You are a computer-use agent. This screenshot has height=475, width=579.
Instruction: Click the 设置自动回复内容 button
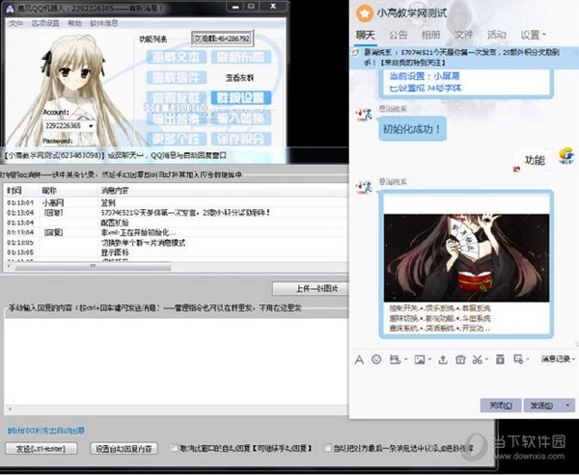[124, 448]
